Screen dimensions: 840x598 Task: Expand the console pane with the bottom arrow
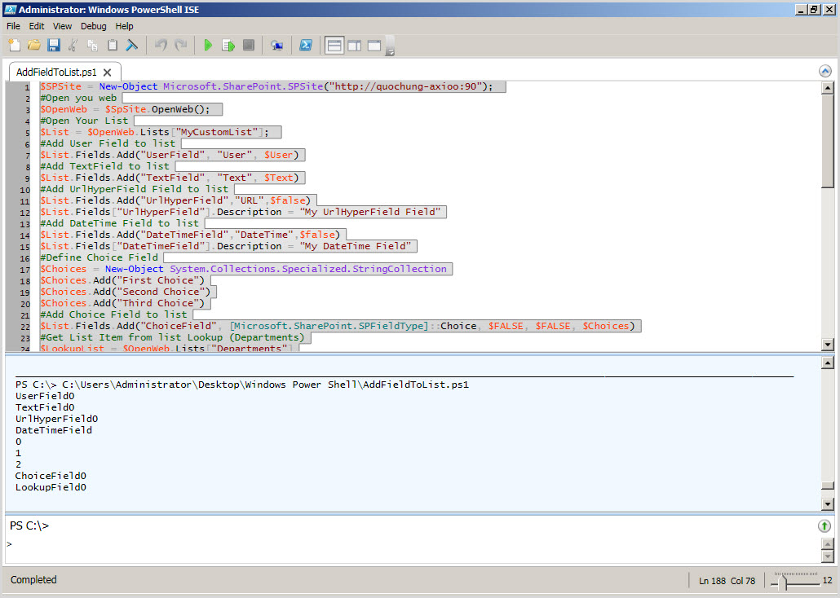coord(824,525)
